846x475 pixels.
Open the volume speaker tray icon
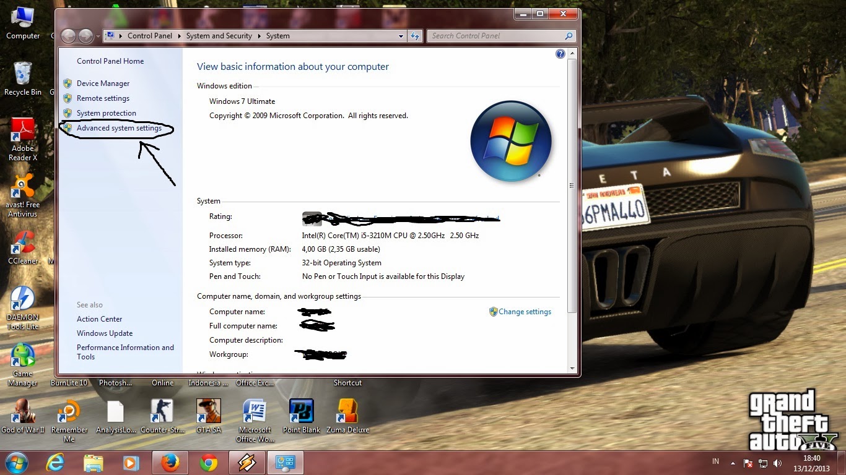tap(777, 463)
